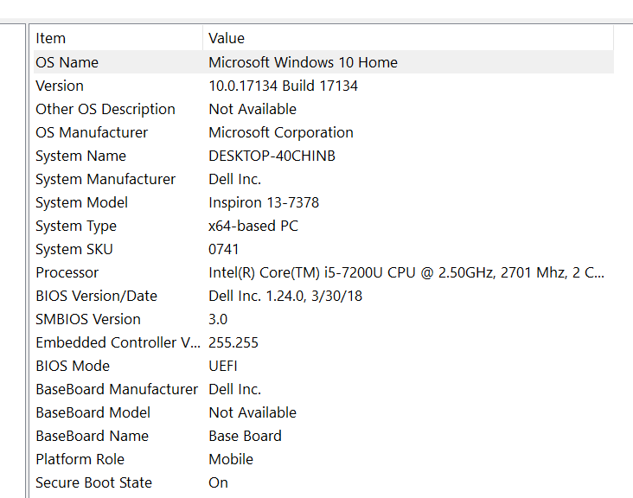The image size is (633, 498).
Task: Click the BIOS Version/Date item
Action: pyautogui.click(x=96, y=296)
